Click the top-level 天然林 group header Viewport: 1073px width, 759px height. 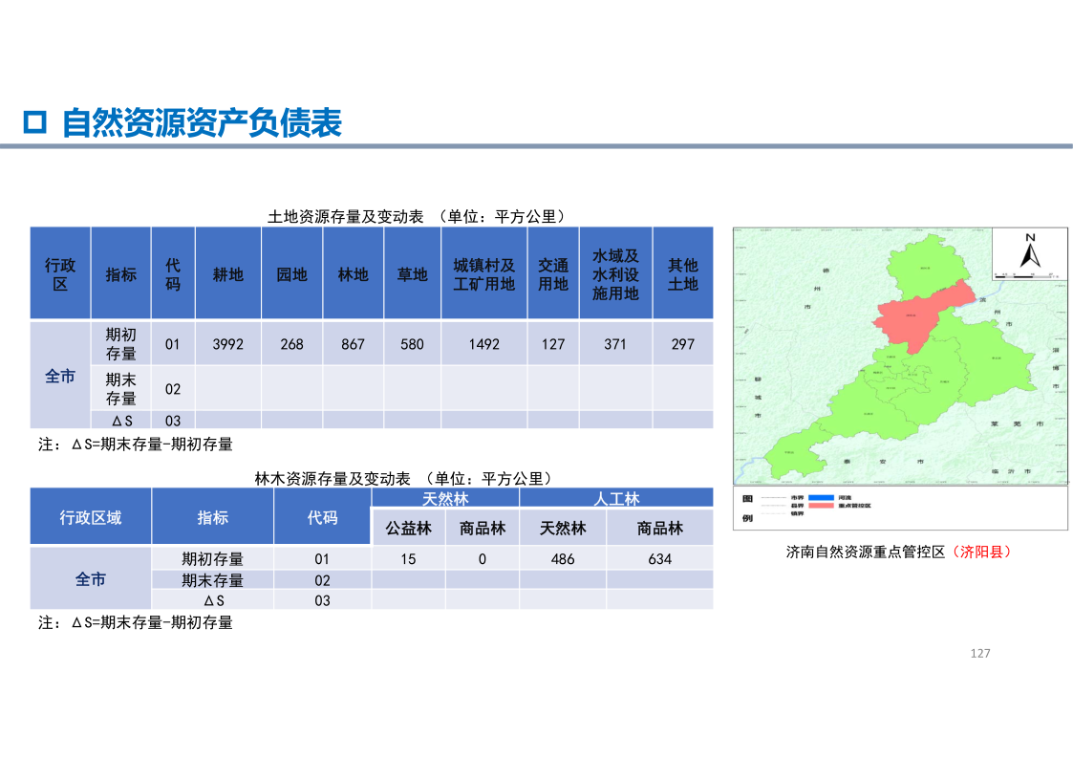[x=445, y=498]
